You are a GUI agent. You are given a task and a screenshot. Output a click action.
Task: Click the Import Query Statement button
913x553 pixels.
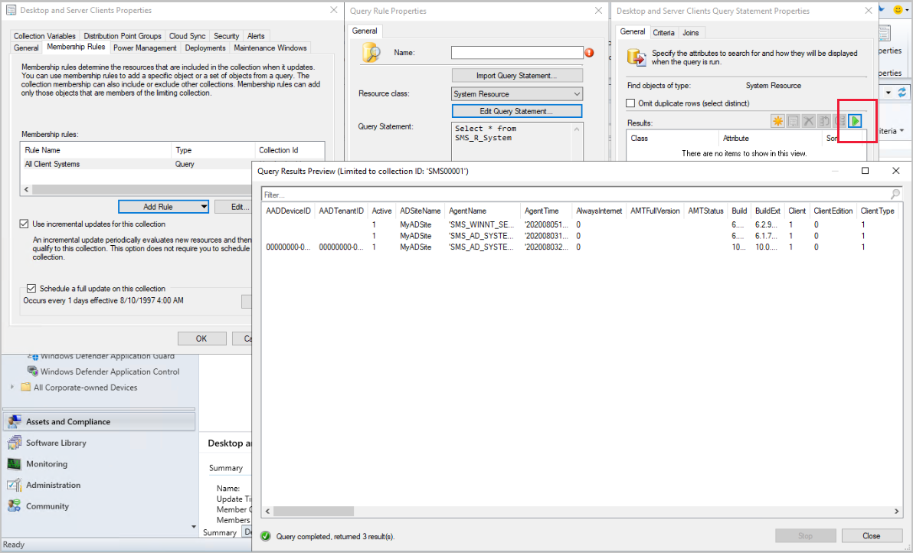[x=517, y=76]
